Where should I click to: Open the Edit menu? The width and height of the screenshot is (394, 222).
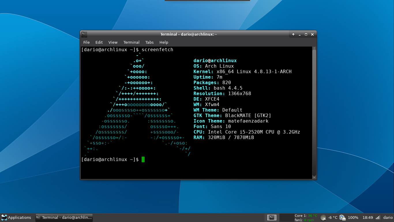99,42
